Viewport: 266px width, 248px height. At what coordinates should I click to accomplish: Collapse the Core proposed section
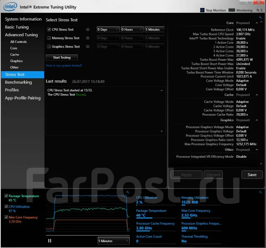(257, 23)
